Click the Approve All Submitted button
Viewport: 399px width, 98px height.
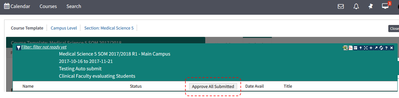pyautogui.click(x=213, y=86)
